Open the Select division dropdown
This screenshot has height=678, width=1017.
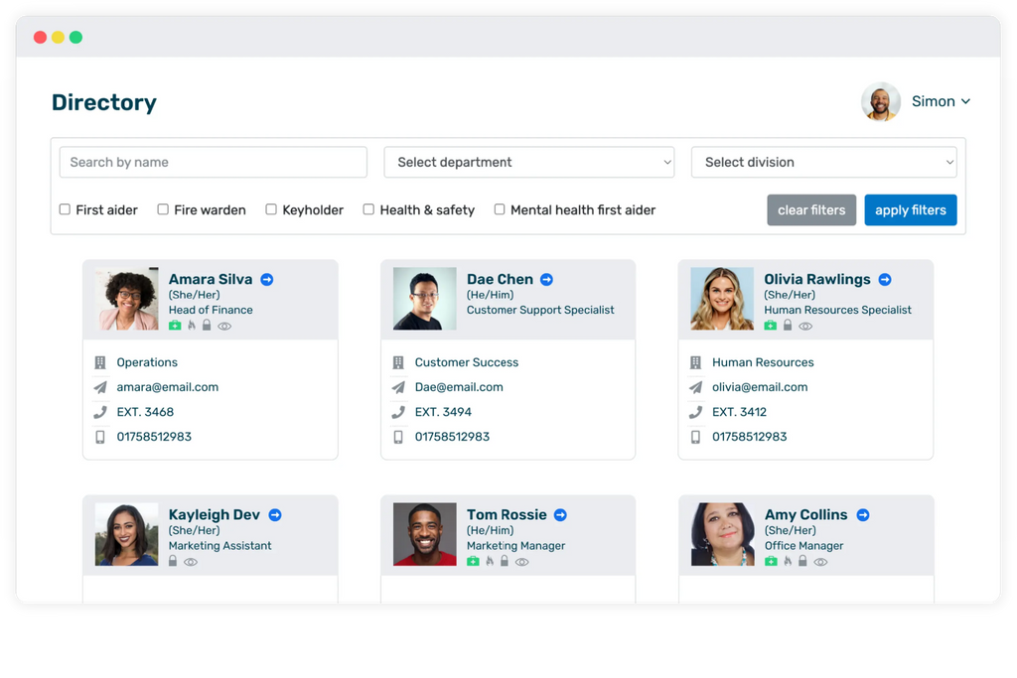pyautogui.click(x=823, y=162)
